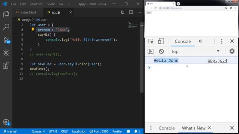Viewport: 239px width, 134px height.
Task: Open the Edit menu
Action: pos(23,4)
